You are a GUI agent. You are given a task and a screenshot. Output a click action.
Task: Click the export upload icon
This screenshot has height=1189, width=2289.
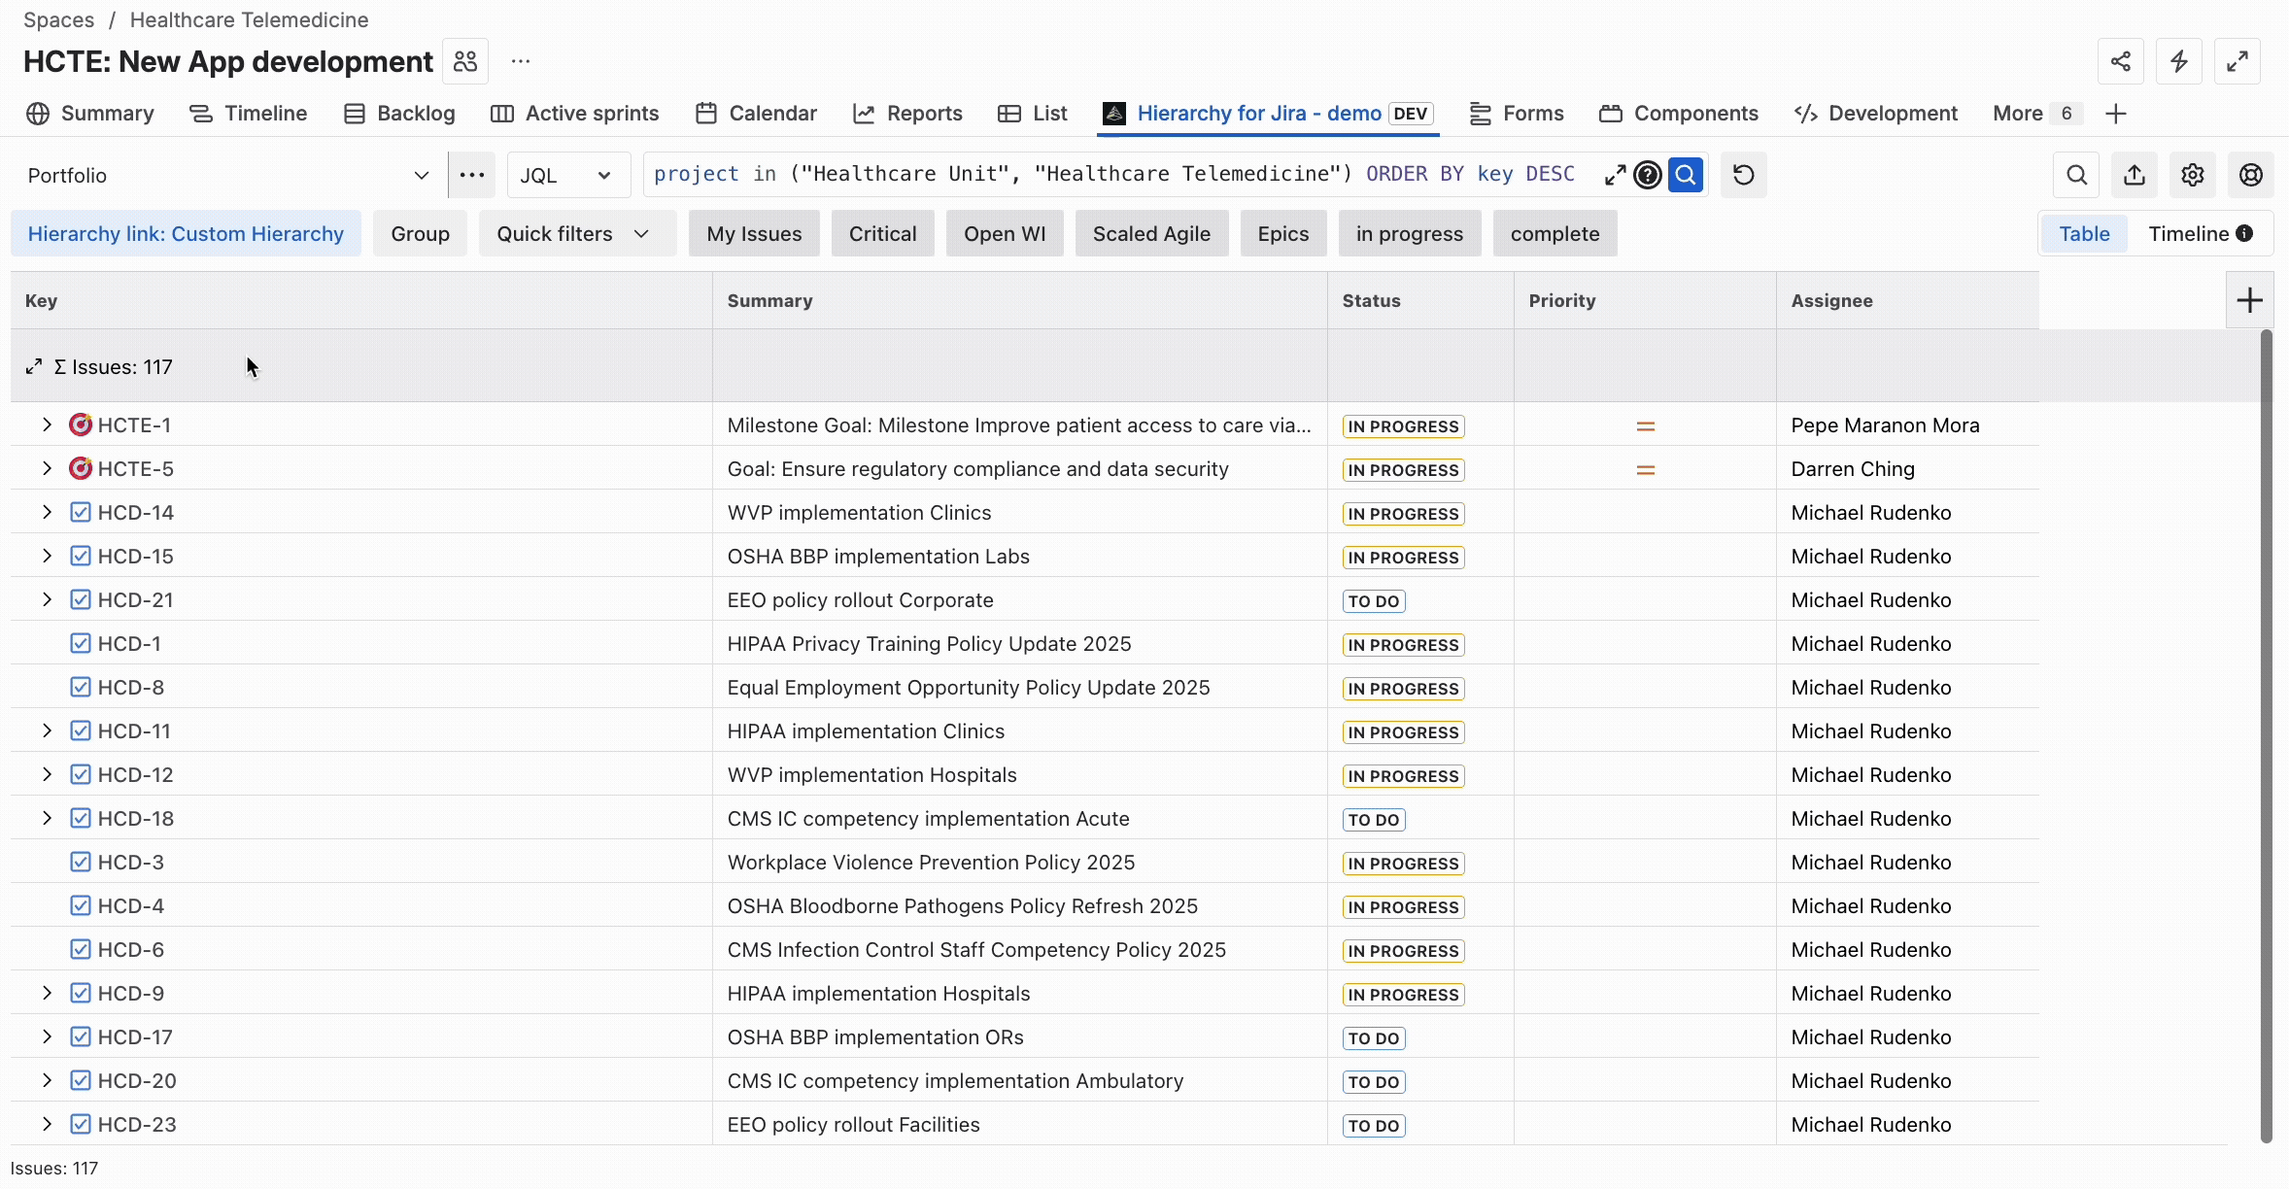(2135, 175)
